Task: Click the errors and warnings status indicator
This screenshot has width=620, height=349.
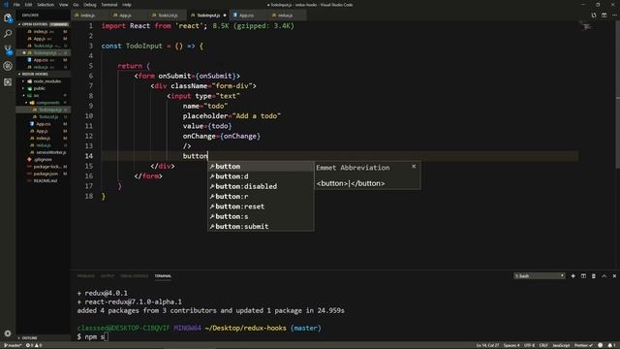Action: click(x=34, y=345)
